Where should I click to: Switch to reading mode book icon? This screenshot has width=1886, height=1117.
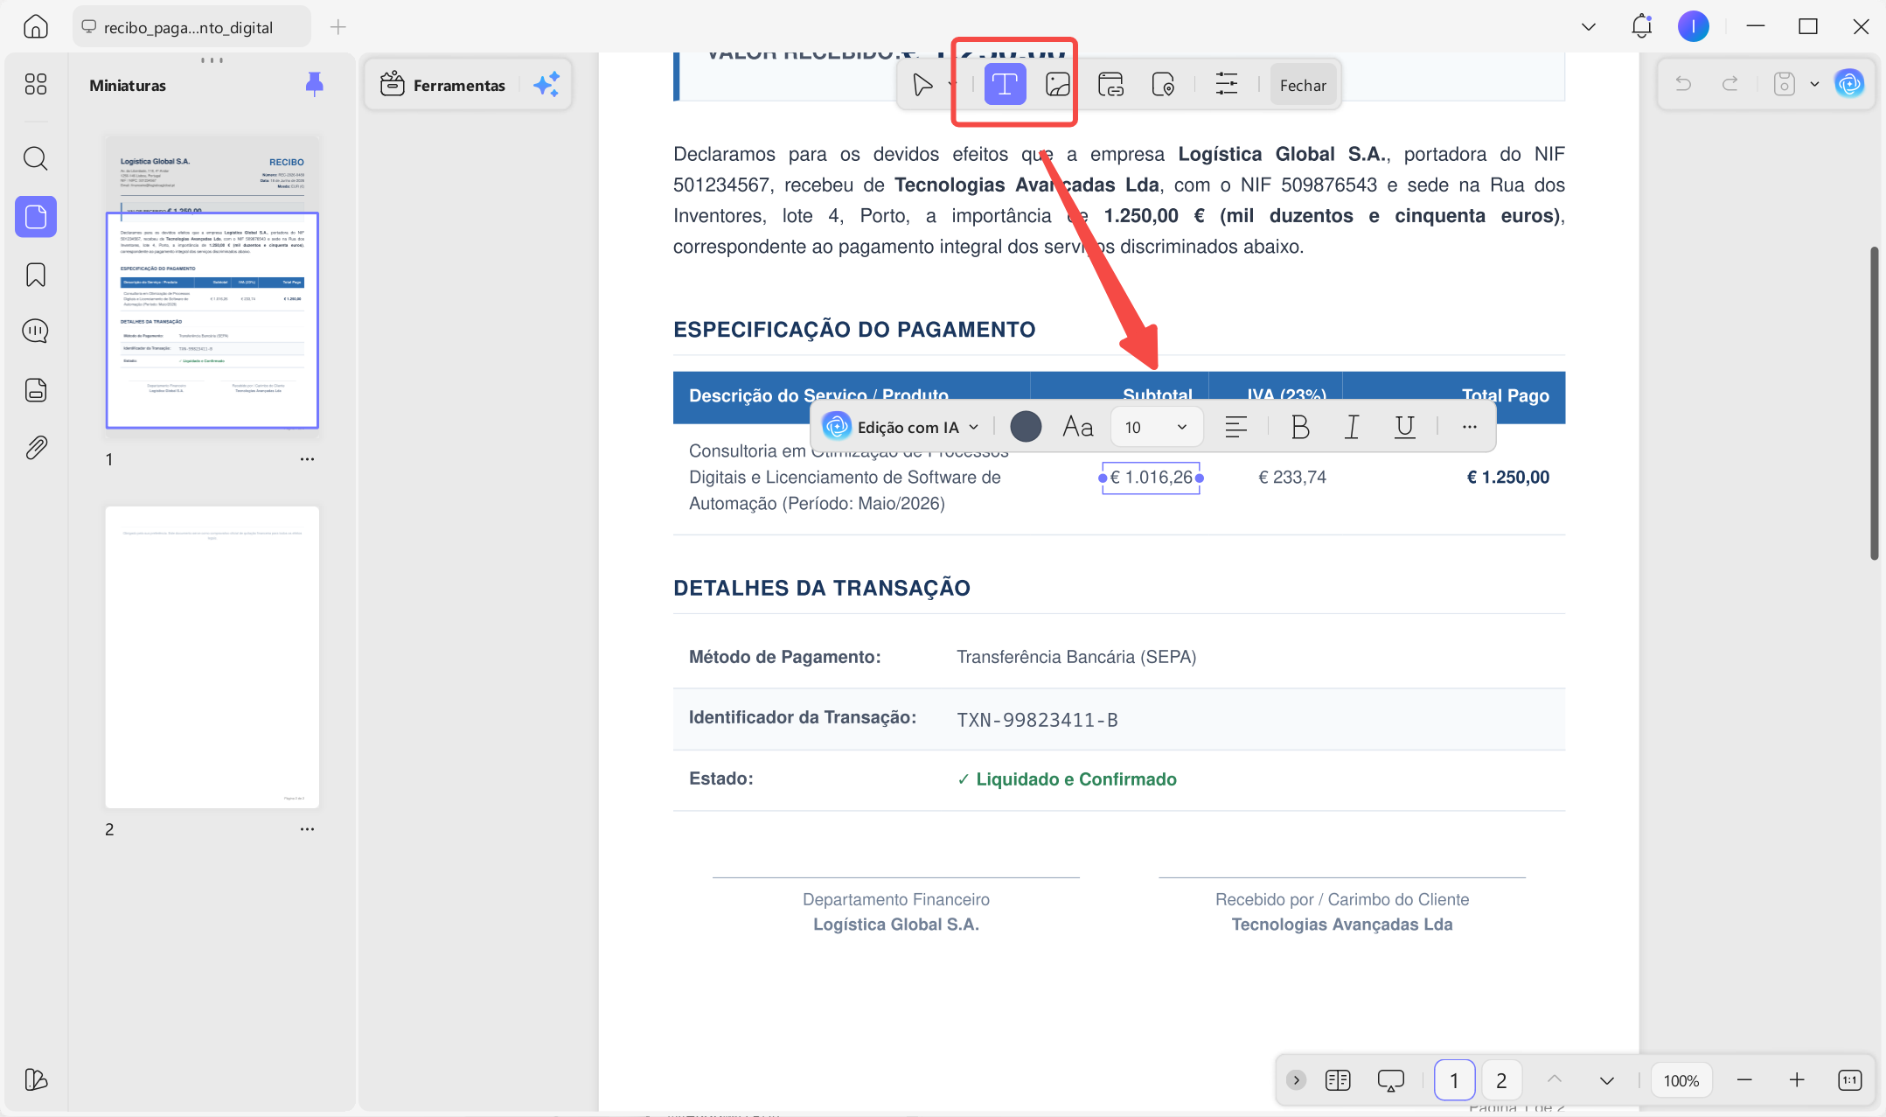(1338, 1080)
